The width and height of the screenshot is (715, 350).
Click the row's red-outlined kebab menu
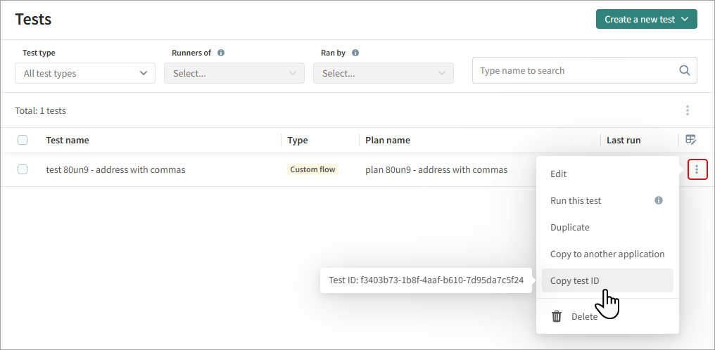click(697, 169)
